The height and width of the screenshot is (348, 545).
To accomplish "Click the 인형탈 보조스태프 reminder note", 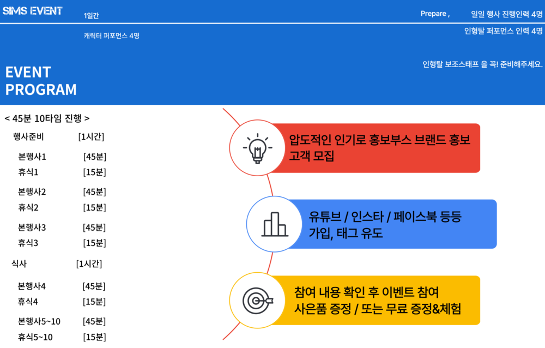I will (x=482, y=64).
